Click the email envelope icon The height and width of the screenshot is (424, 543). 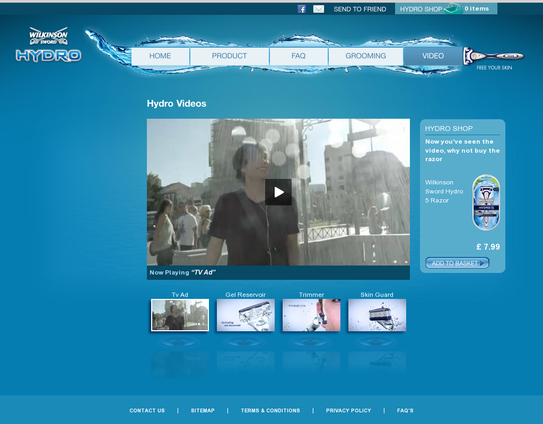pyautogui.click(x=319, y=9)
